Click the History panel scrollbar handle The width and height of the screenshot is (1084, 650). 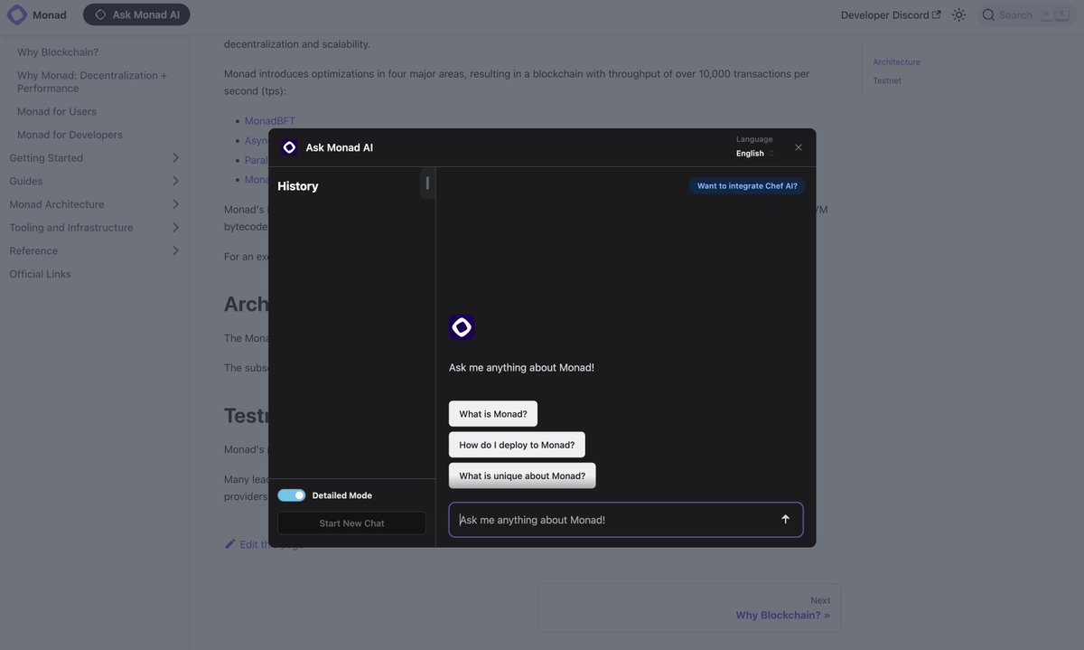pos(427,184)
